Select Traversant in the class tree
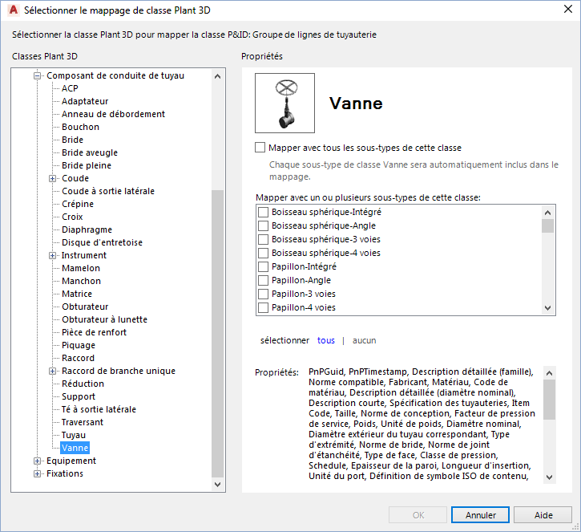 (x=83, y=422)
